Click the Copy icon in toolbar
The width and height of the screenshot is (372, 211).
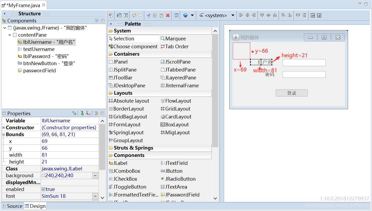click(155, 16)
